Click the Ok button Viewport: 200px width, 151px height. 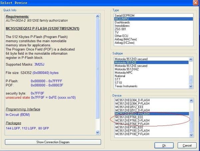(164, 145)
